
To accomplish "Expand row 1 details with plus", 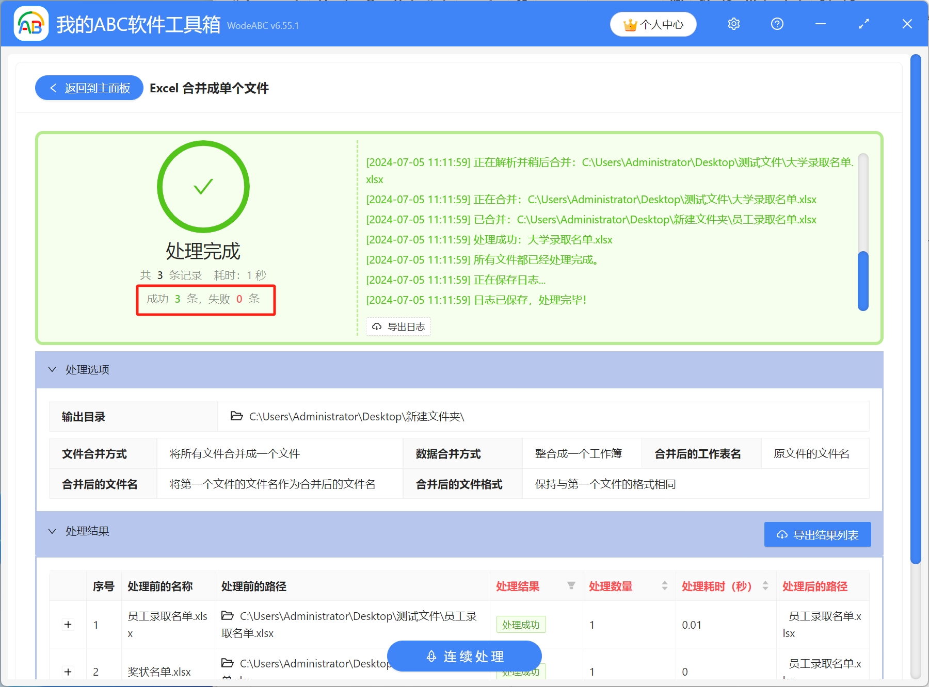I will tap(68, 625).
